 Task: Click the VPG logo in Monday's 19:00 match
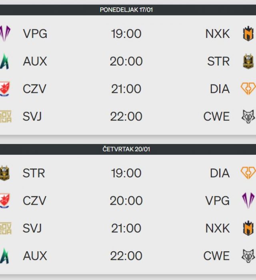pos(5,34)
